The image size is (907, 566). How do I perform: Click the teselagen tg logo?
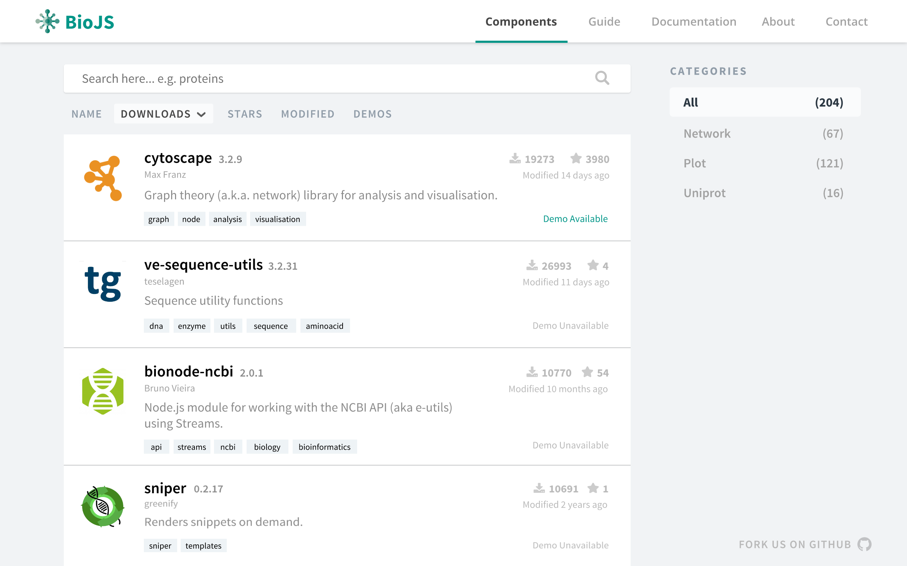click(103, 284)
